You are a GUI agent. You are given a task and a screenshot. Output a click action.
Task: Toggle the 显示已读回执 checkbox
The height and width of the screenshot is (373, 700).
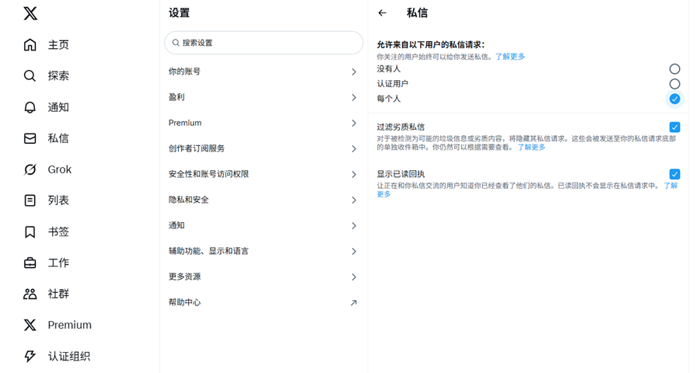click(x=674, y=174)
